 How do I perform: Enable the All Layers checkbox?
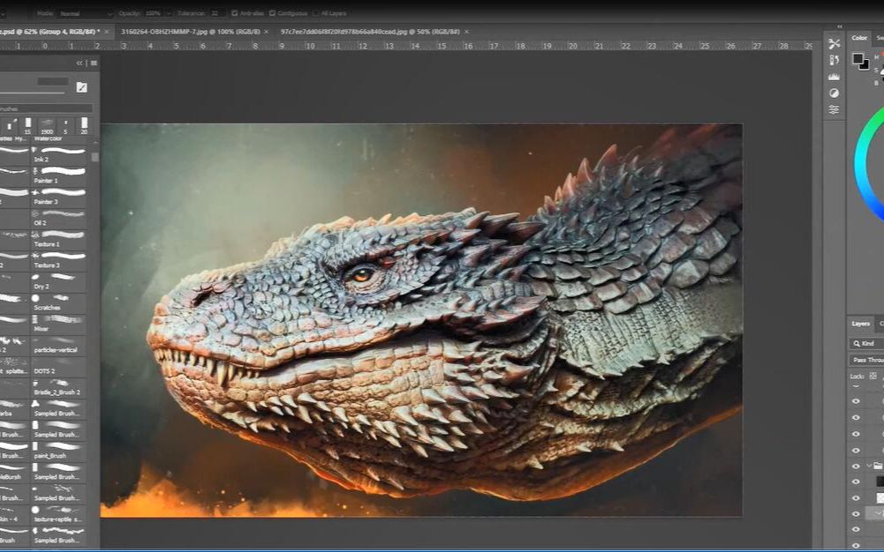tap(316, 14)
